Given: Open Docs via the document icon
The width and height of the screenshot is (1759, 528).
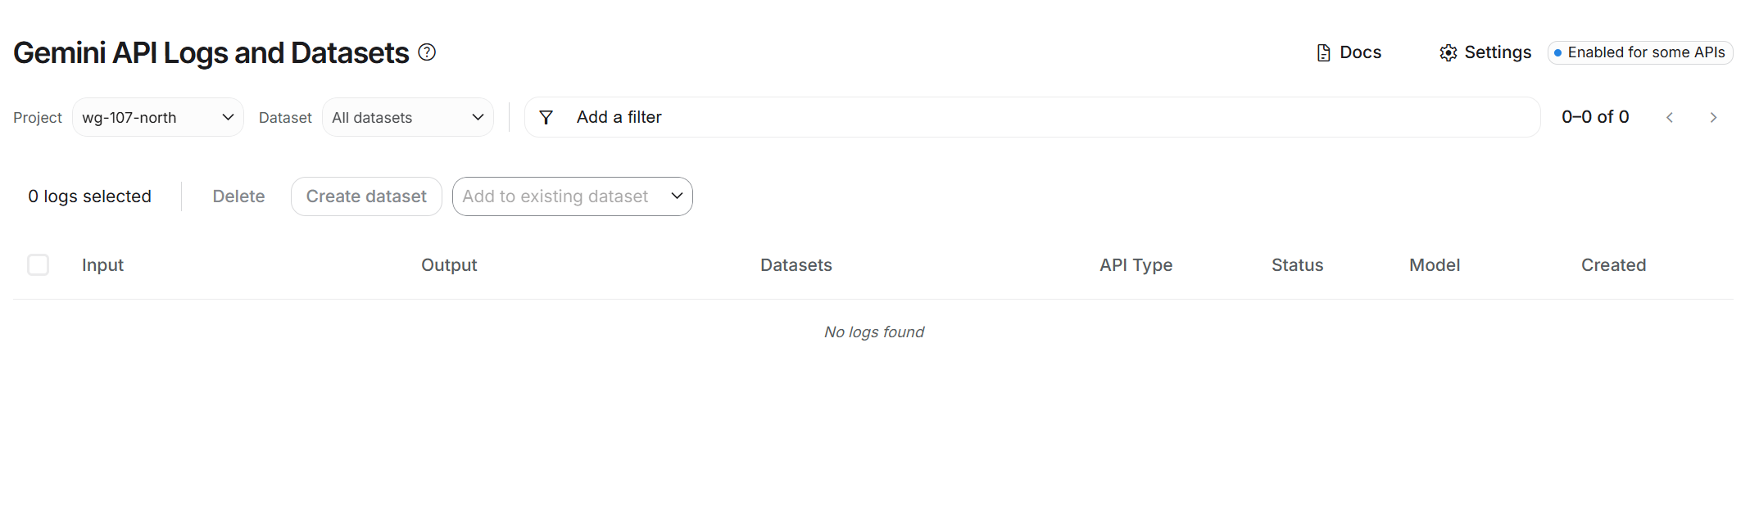Looking at the screenshot, I should (1323, 53).
